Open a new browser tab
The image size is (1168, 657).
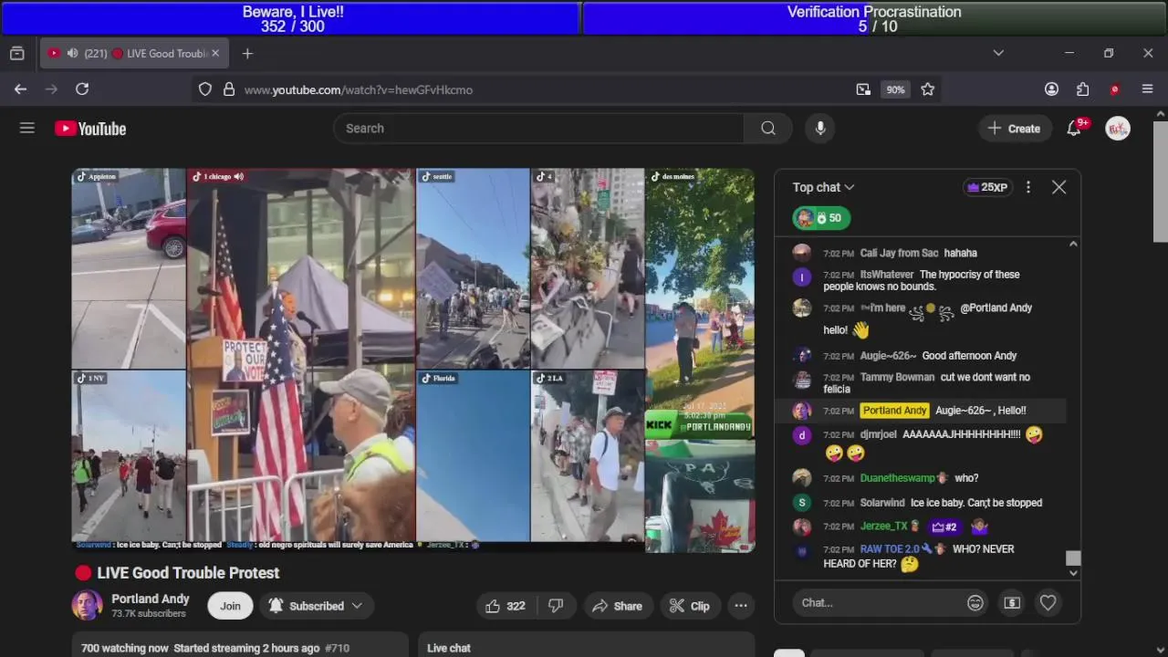(247, 54)
